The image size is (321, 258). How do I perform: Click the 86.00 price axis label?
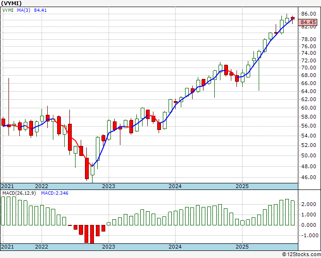click(x=309, y=14)
